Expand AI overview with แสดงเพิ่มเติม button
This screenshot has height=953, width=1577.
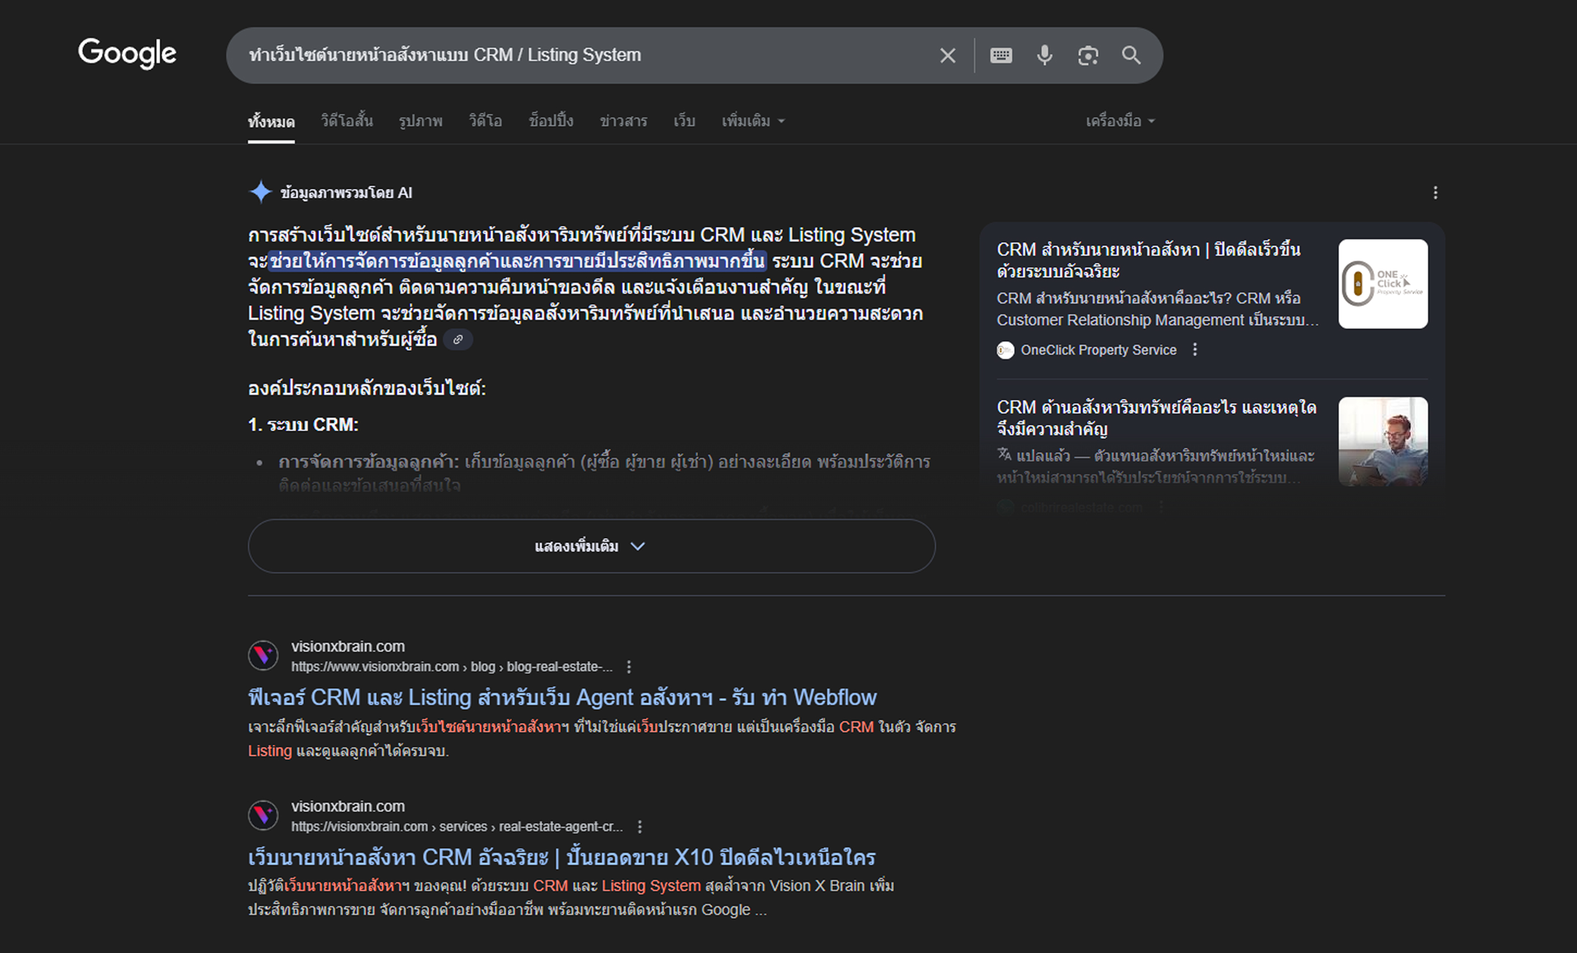(x=592, y=546)
